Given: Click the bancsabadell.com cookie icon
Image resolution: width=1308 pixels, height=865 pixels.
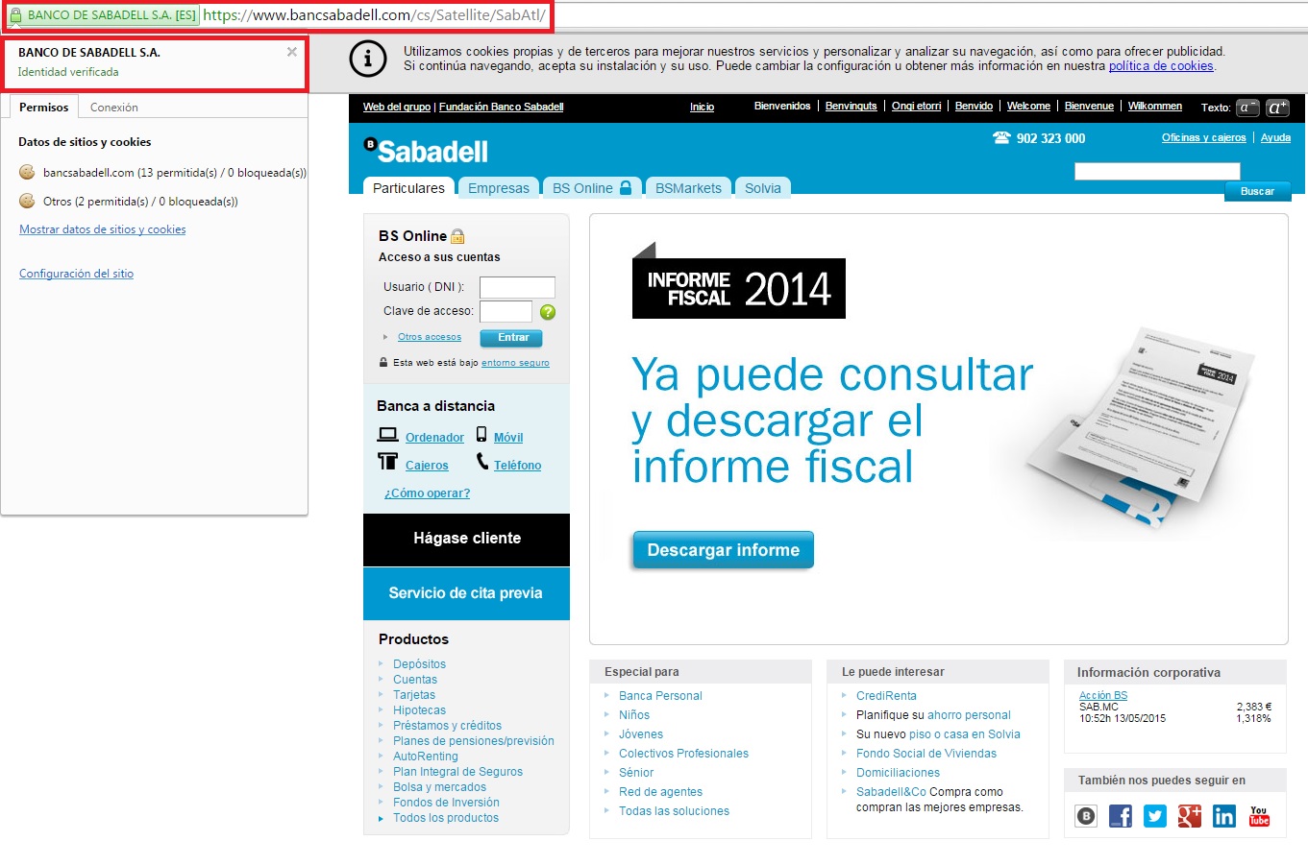Looking at the screenshot, I should pyautogui.click(x=27, y=172).
